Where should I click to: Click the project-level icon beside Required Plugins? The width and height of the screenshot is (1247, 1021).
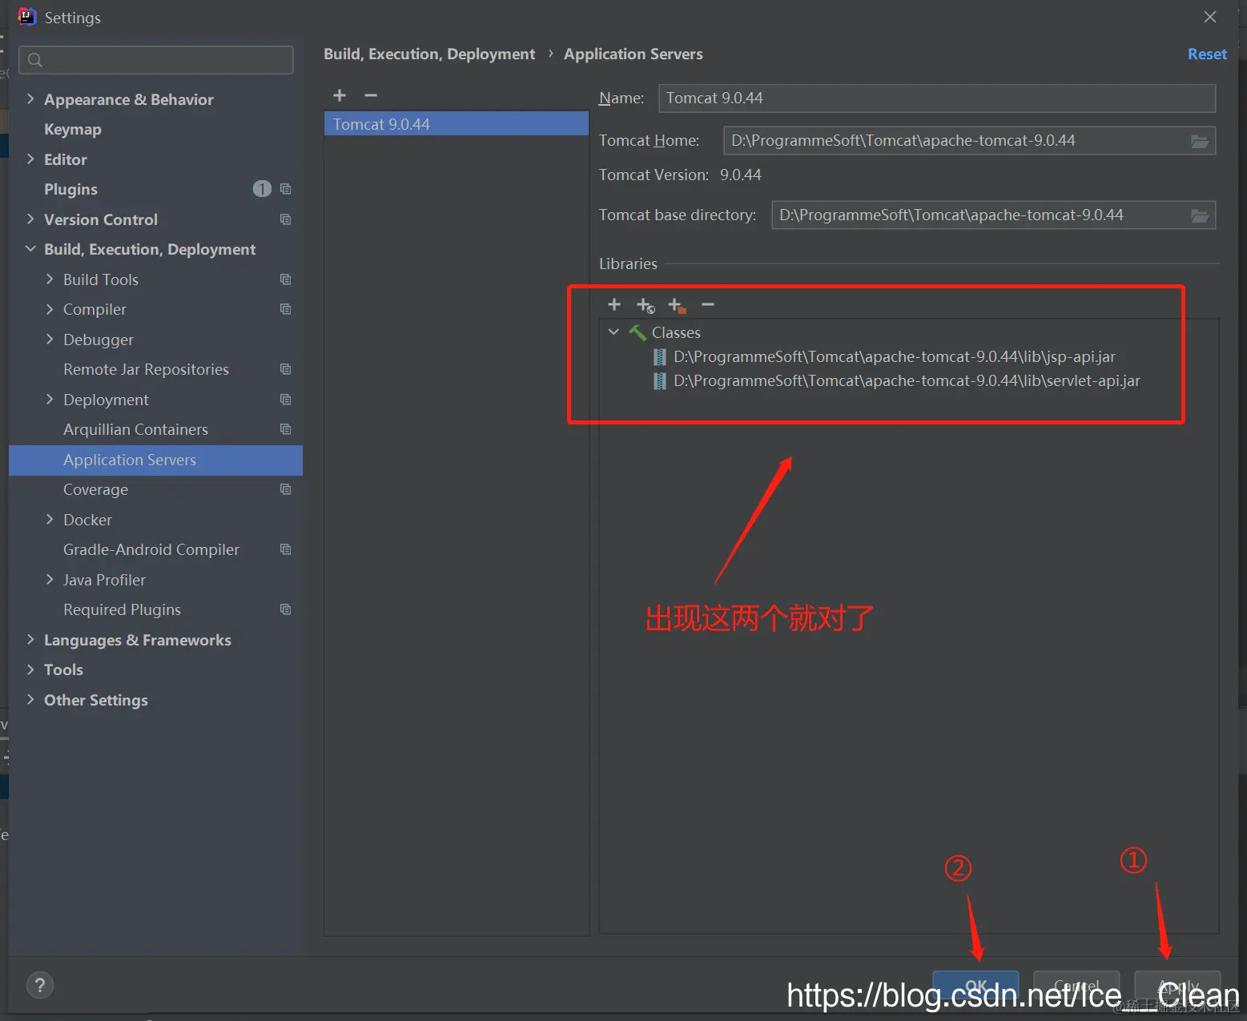pyautogui.click(x=286, y=609)
